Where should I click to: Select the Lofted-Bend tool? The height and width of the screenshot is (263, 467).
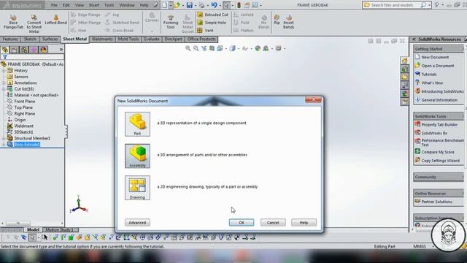pos(56,20)
